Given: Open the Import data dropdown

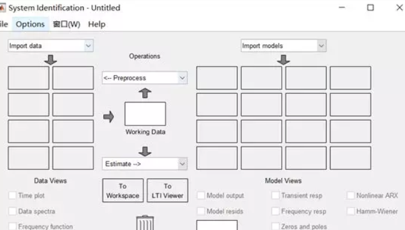Looking at the screenshot, I should point(51,46).
